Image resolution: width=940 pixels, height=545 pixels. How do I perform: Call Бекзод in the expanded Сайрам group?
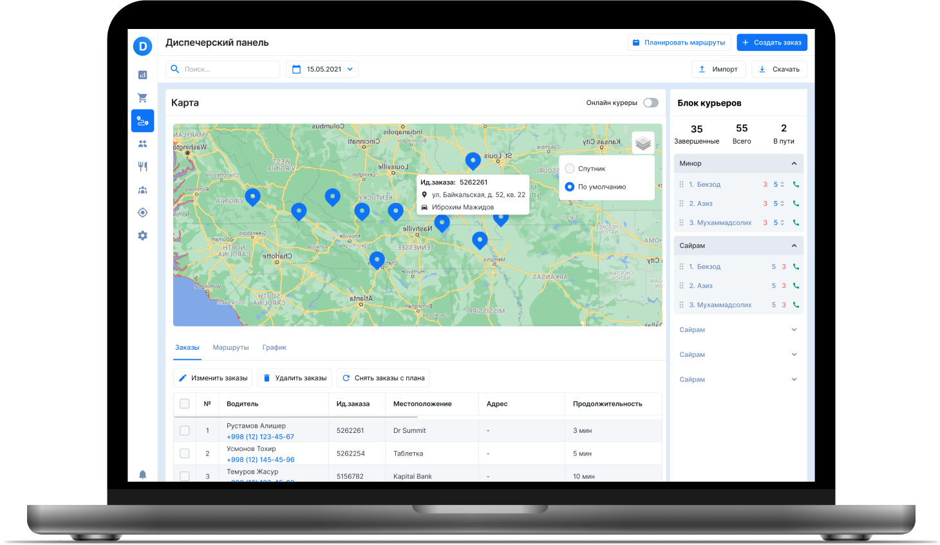(796, 267)
